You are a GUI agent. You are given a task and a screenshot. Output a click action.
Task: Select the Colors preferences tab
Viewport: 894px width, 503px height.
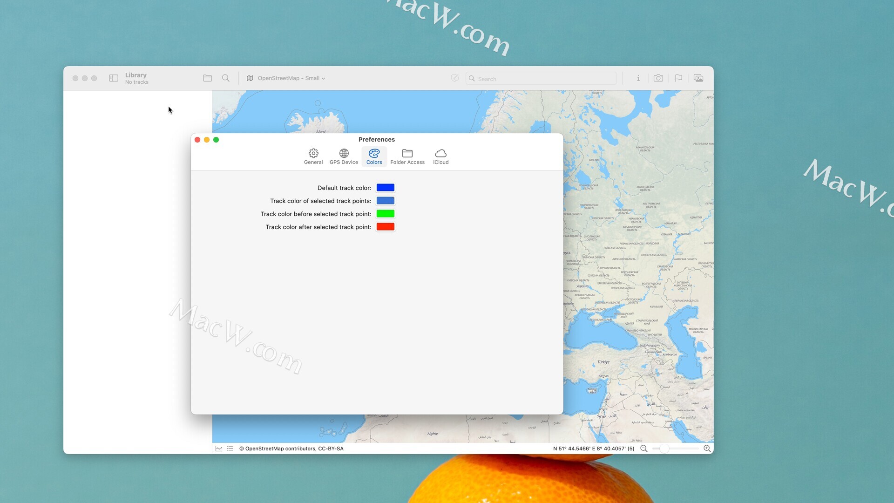[374, 156]
